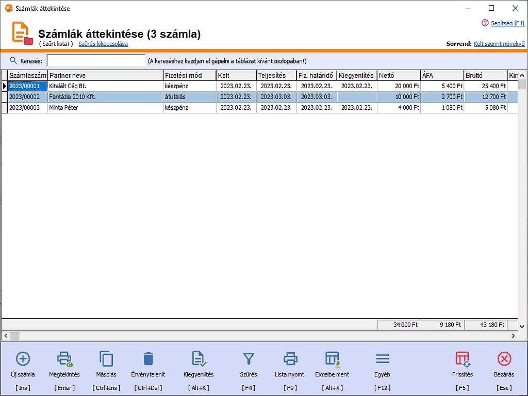Screen dimensions: 528x396
Task: Export the table via Excelbe ment
Action: tap(332, 359)
